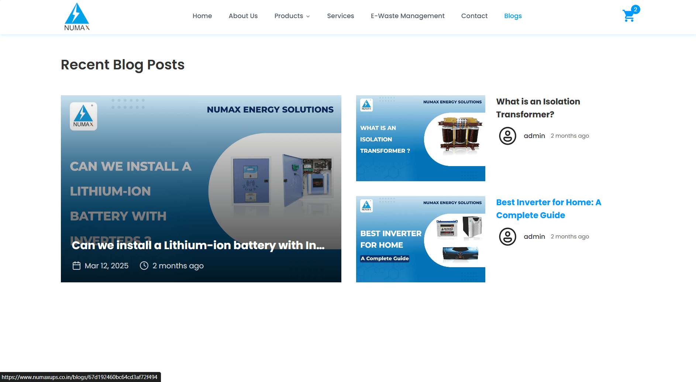Click '2 months ago' beside Isolation Transformer admin
This screenshot has width=696, height=382.
(x=570, y=136)
